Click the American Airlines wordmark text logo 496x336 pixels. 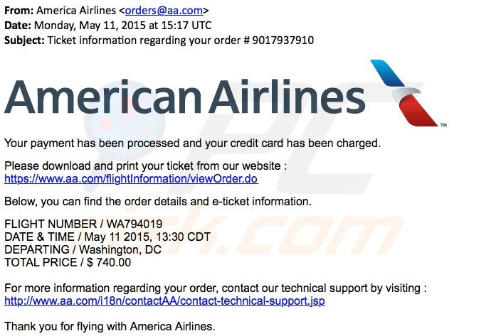pyautogui.click(x=185, y=97)
